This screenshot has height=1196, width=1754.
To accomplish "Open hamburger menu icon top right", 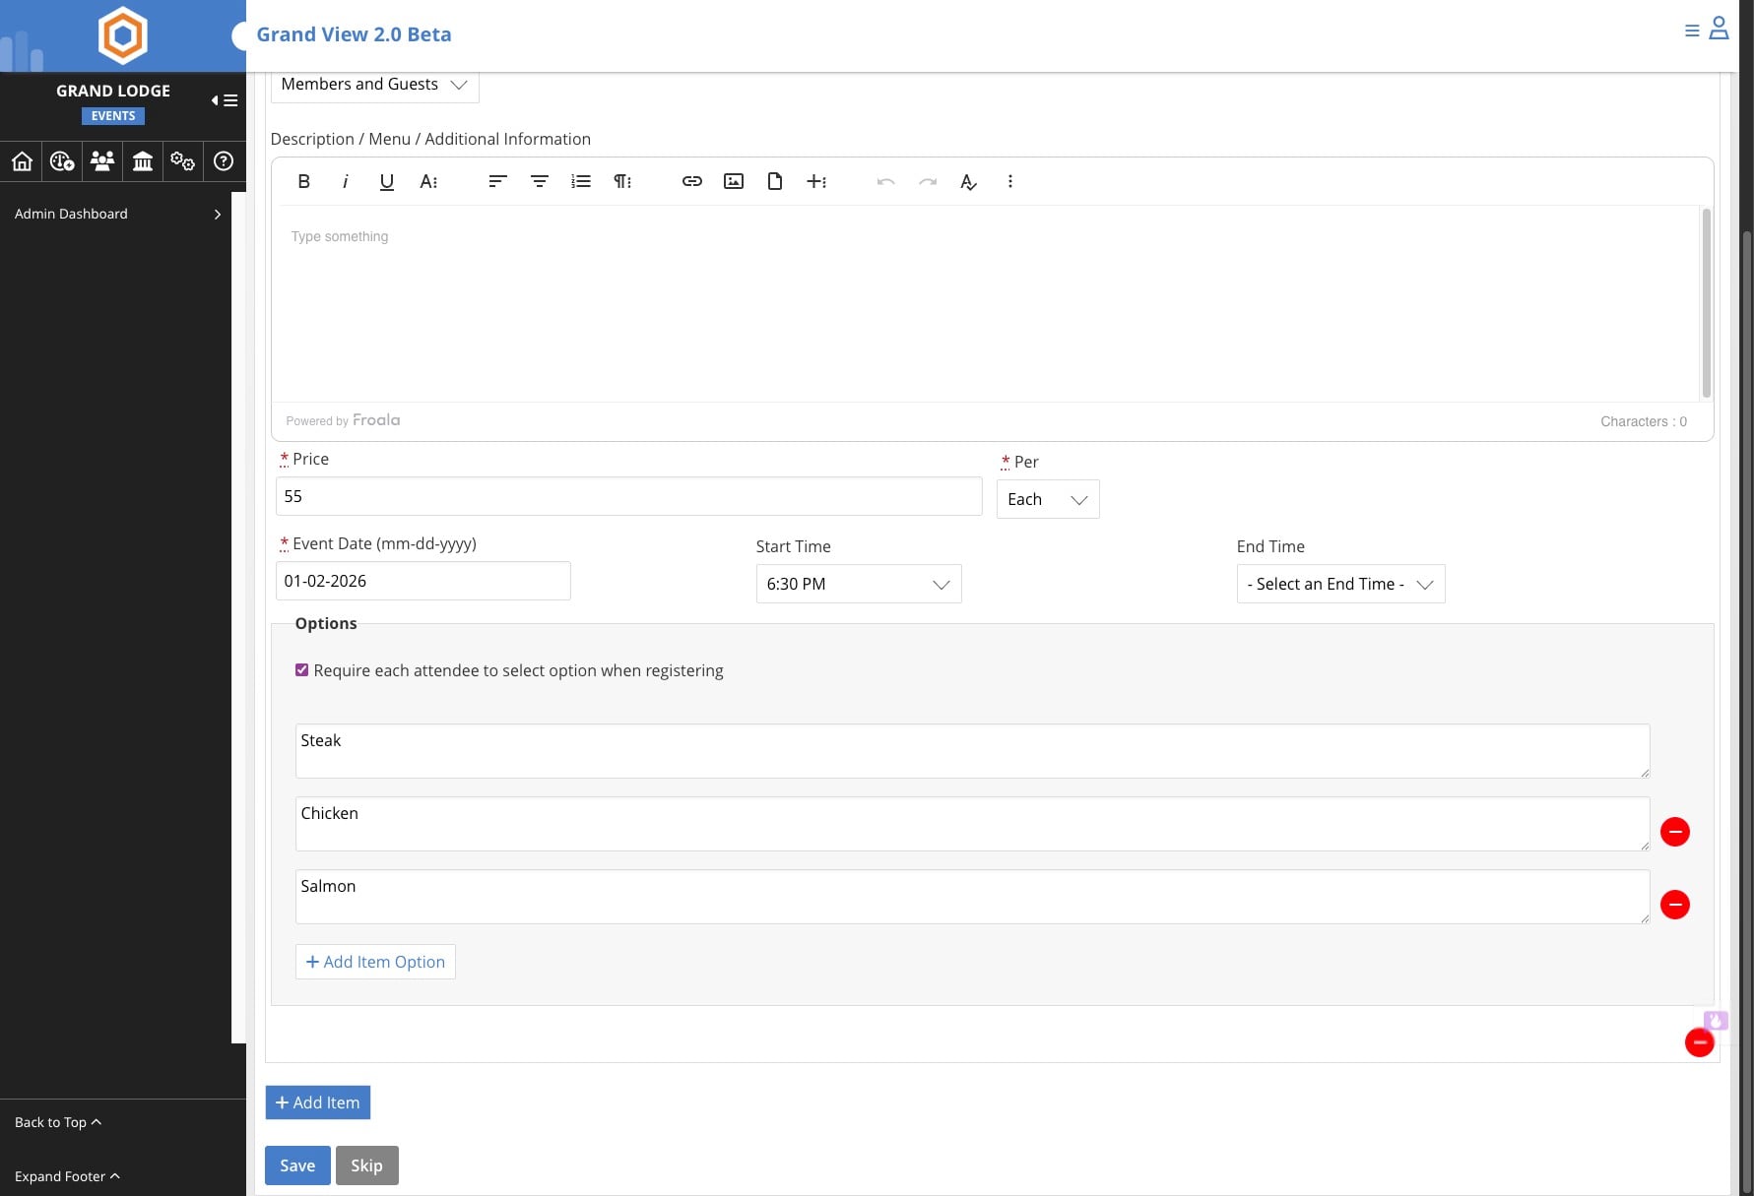I will click(1692, 31).
